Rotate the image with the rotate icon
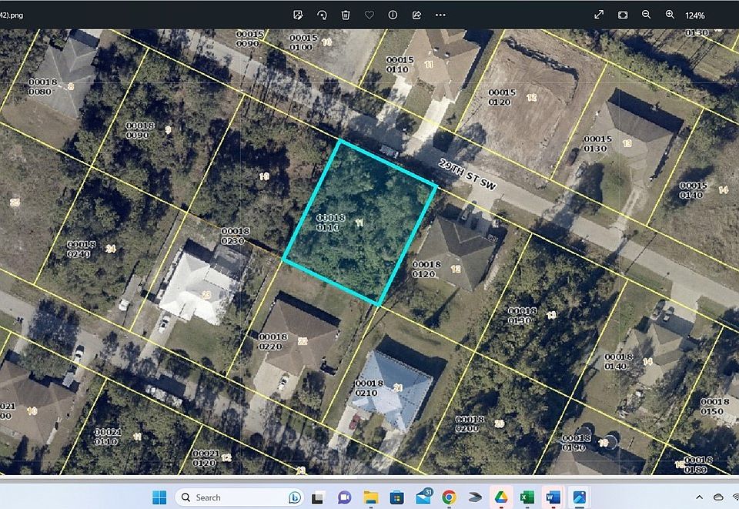This screenshot has width=739, height=509. pyautogui.click(x=322, y=15)
